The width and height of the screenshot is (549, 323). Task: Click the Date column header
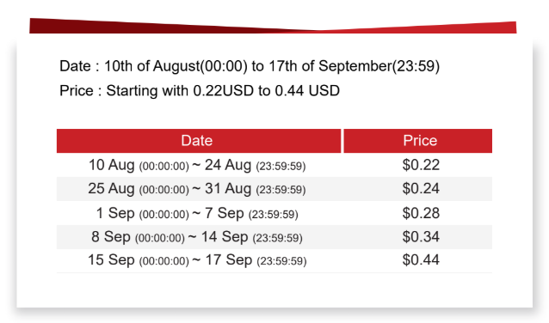199,141
